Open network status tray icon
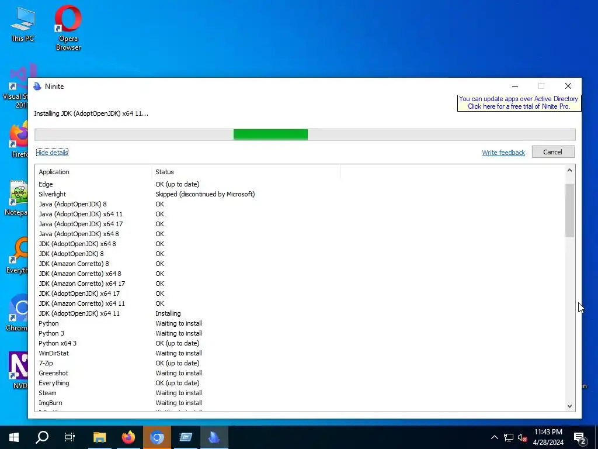Image resolution: width=598 pixels, height=449 pixels. point(509,437)
